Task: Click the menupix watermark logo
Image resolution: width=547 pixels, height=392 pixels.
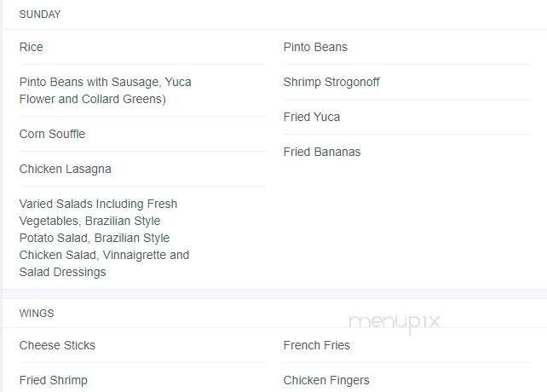Action: coord(394,323)
